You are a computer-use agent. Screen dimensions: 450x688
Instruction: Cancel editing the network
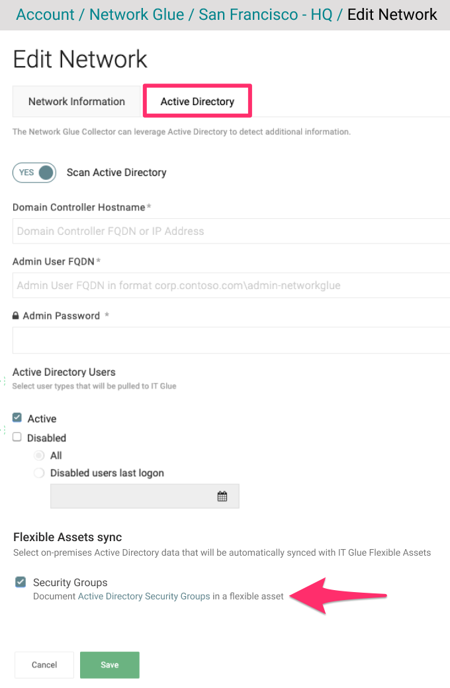click(44, 664)
